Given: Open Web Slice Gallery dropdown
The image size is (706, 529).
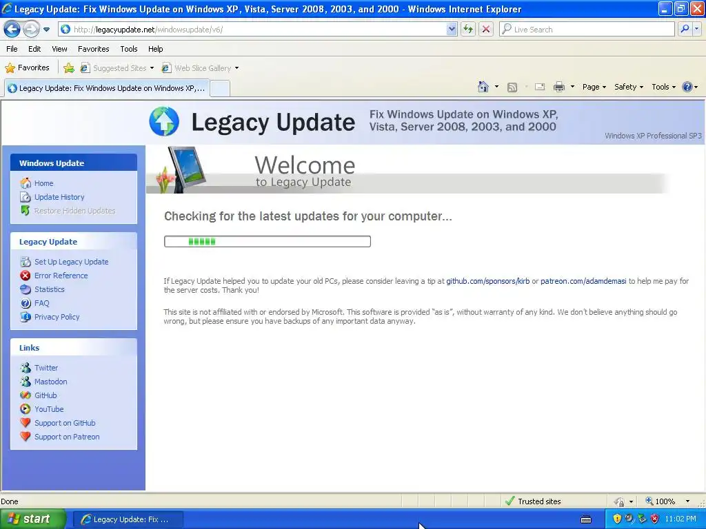Looking at the screenshot, I should point(201,68).
